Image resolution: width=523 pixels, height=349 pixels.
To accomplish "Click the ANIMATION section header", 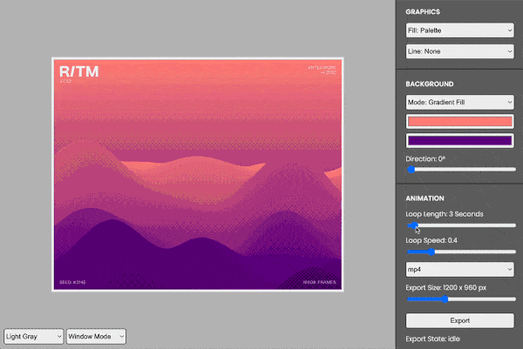I will click(x=426, y=198).
